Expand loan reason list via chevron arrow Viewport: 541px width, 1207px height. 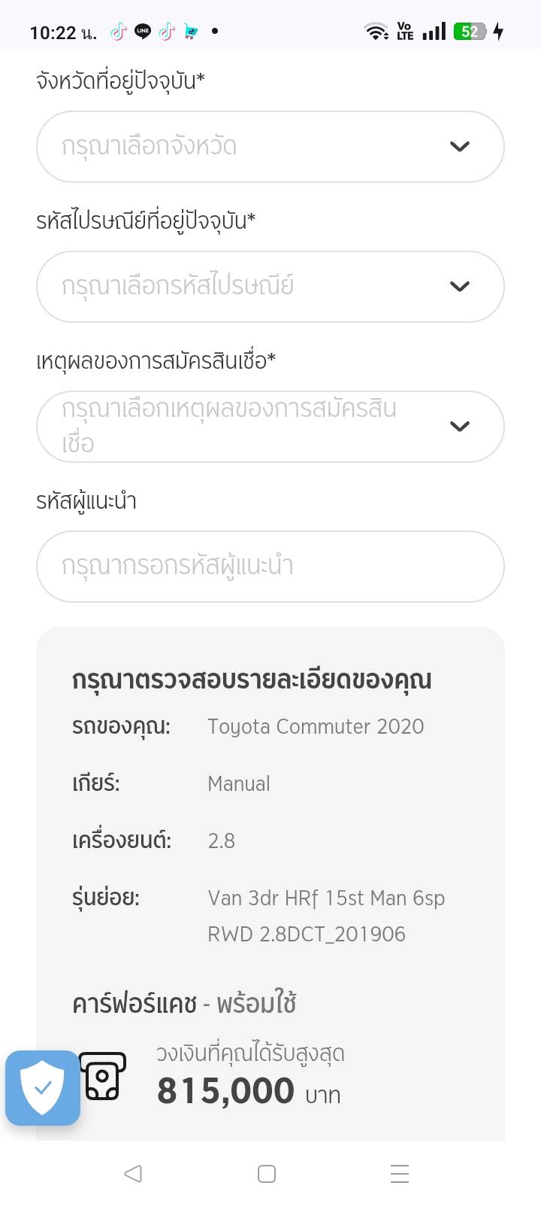(x=460, y=427)
